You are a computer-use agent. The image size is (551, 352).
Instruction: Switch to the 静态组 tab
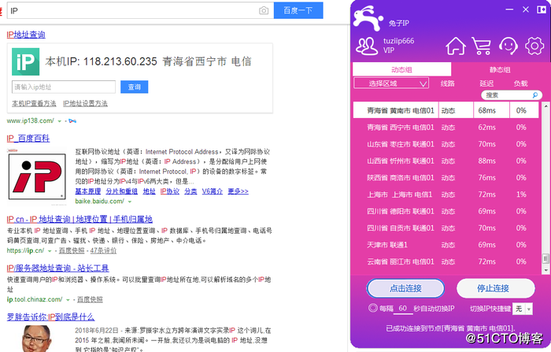point(499,69)
